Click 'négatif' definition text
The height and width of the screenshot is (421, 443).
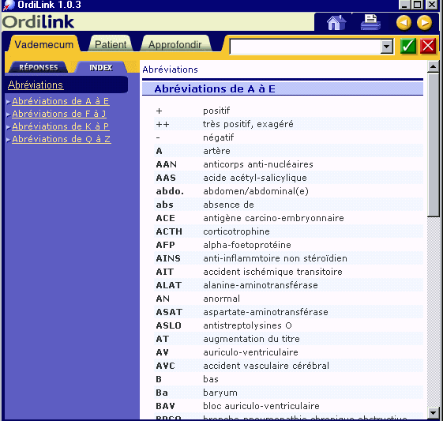[219, 137]
